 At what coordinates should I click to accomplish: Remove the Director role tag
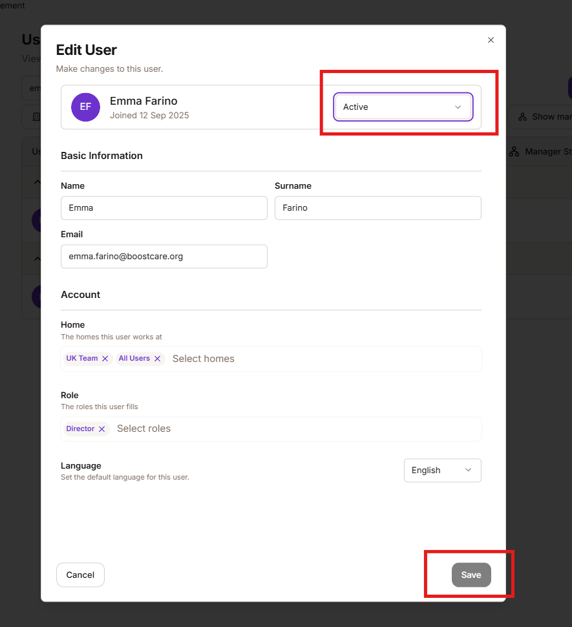point(101,429)
